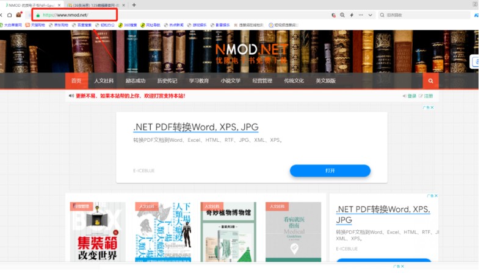
Task: Open the 人文社科 navigation category
Action: coord(104,81)
